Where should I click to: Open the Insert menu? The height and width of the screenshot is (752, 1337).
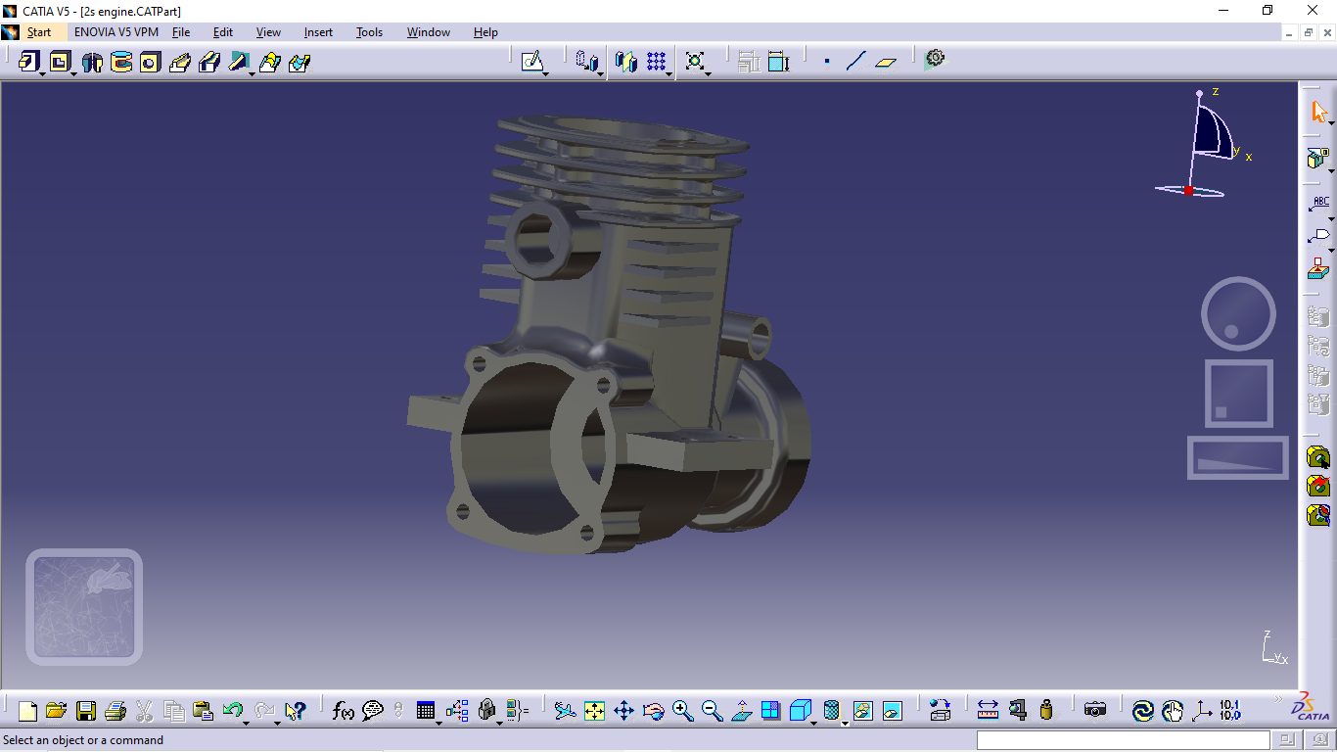(317, 32)
